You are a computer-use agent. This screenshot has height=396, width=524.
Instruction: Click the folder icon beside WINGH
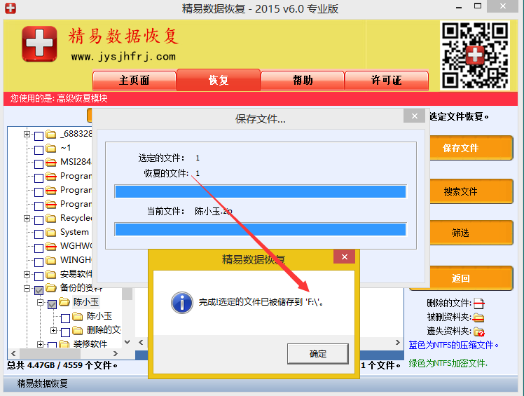click(x=51, y=261)
